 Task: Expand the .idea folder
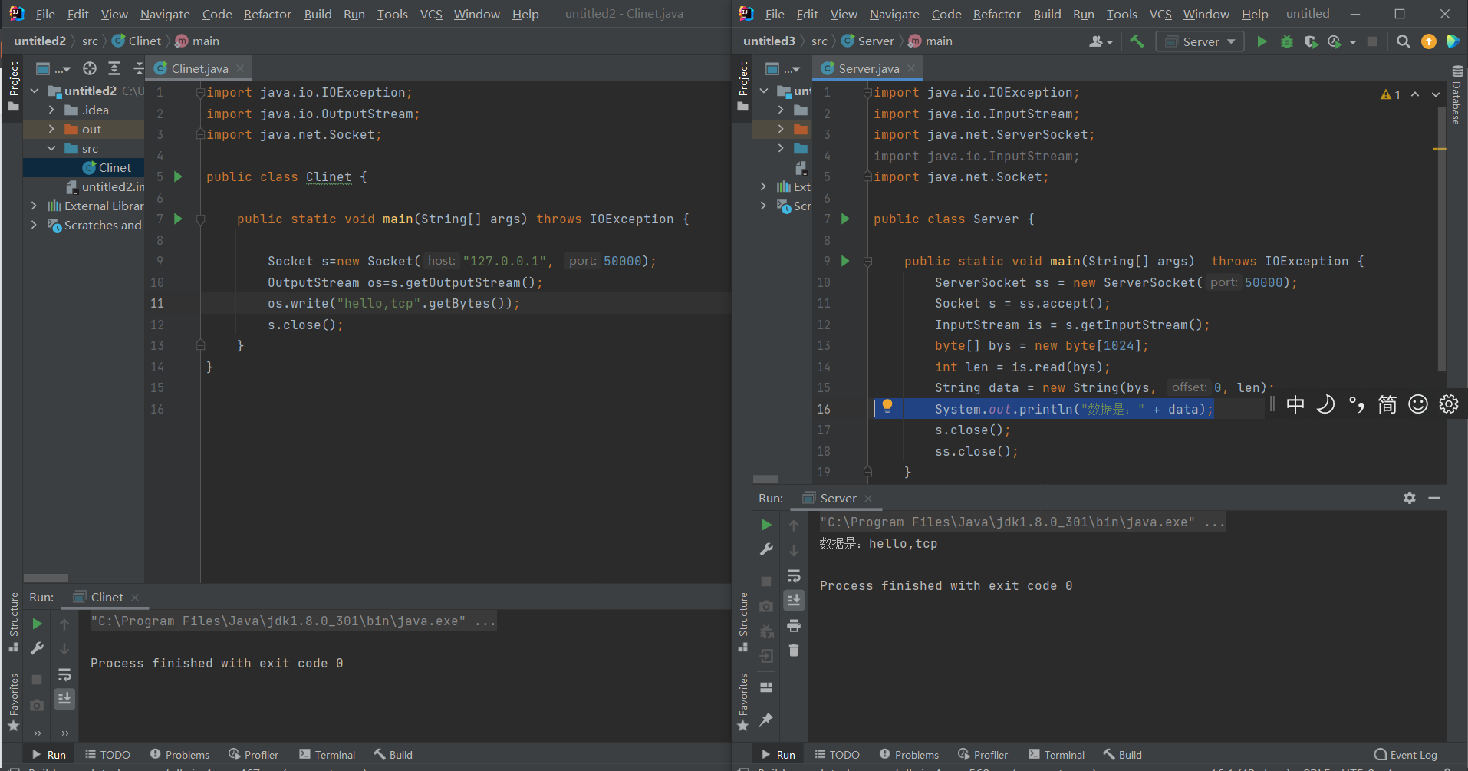(51, 110)
